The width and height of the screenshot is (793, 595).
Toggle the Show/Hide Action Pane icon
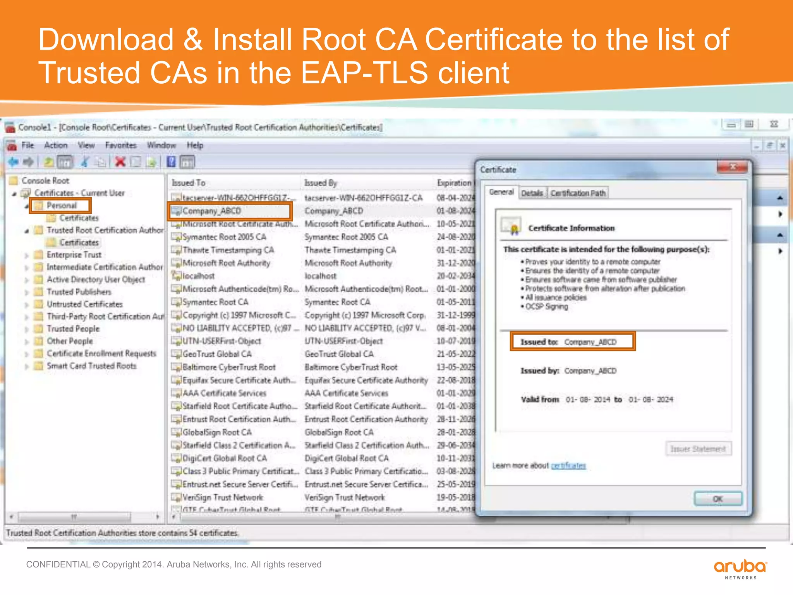pyautogui.click(x=187, y=162)
